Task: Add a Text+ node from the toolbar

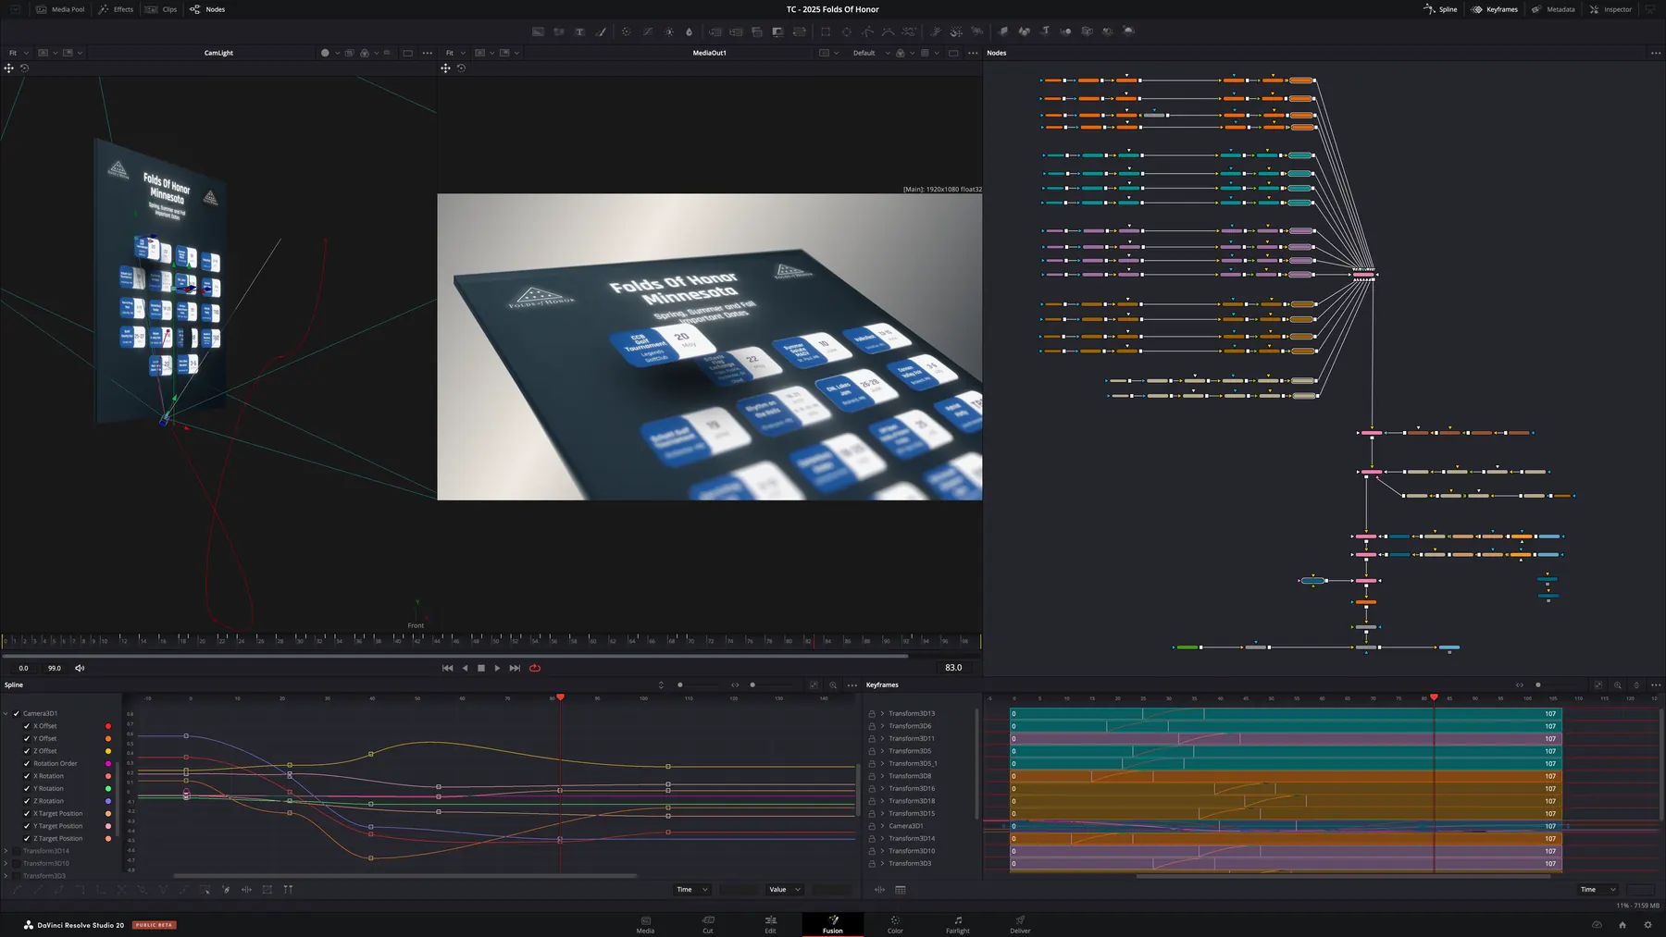Action: 579,31
